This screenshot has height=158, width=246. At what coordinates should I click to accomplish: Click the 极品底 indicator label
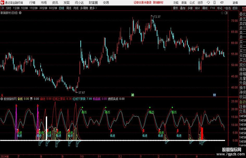(100, 99)
